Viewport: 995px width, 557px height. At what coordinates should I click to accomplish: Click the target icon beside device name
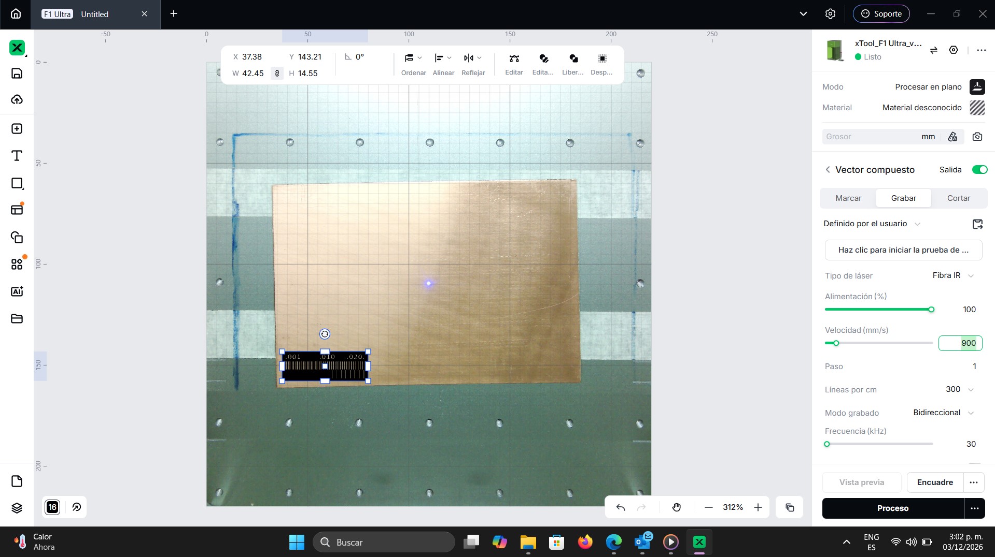(953, 50)
